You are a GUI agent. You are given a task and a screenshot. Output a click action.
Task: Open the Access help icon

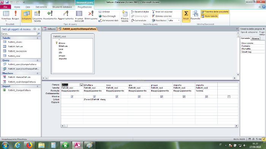pyautogui.click(x=264, y=7)
